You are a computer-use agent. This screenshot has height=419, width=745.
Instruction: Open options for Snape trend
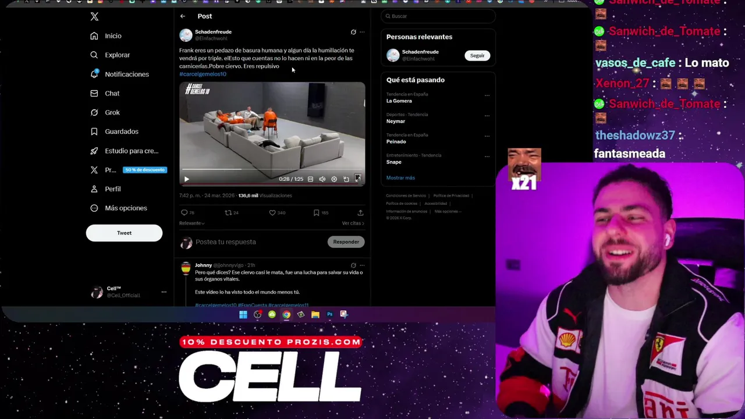[487, 157]
